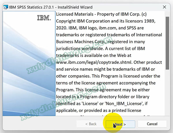This screenshot has height=133, width=173.
Task: Click 'located in a Program directory folder' line
Action: pos(103,97)
